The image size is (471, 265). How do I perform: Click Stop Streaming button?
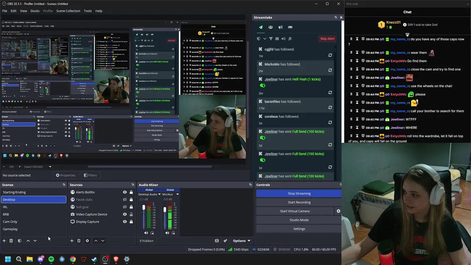(x=299, y=193)
